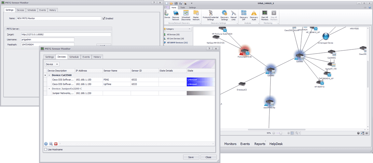
Task: Collapse the Device: Cat3560 group
Action: 49,75
